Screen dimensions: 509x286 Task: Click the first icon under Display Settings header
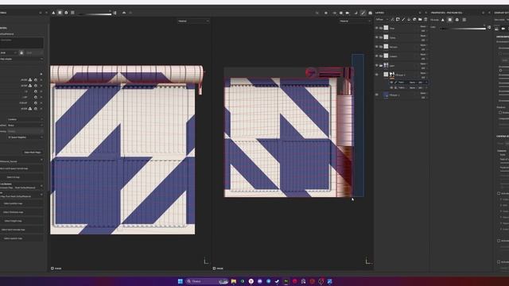(496, 29)
